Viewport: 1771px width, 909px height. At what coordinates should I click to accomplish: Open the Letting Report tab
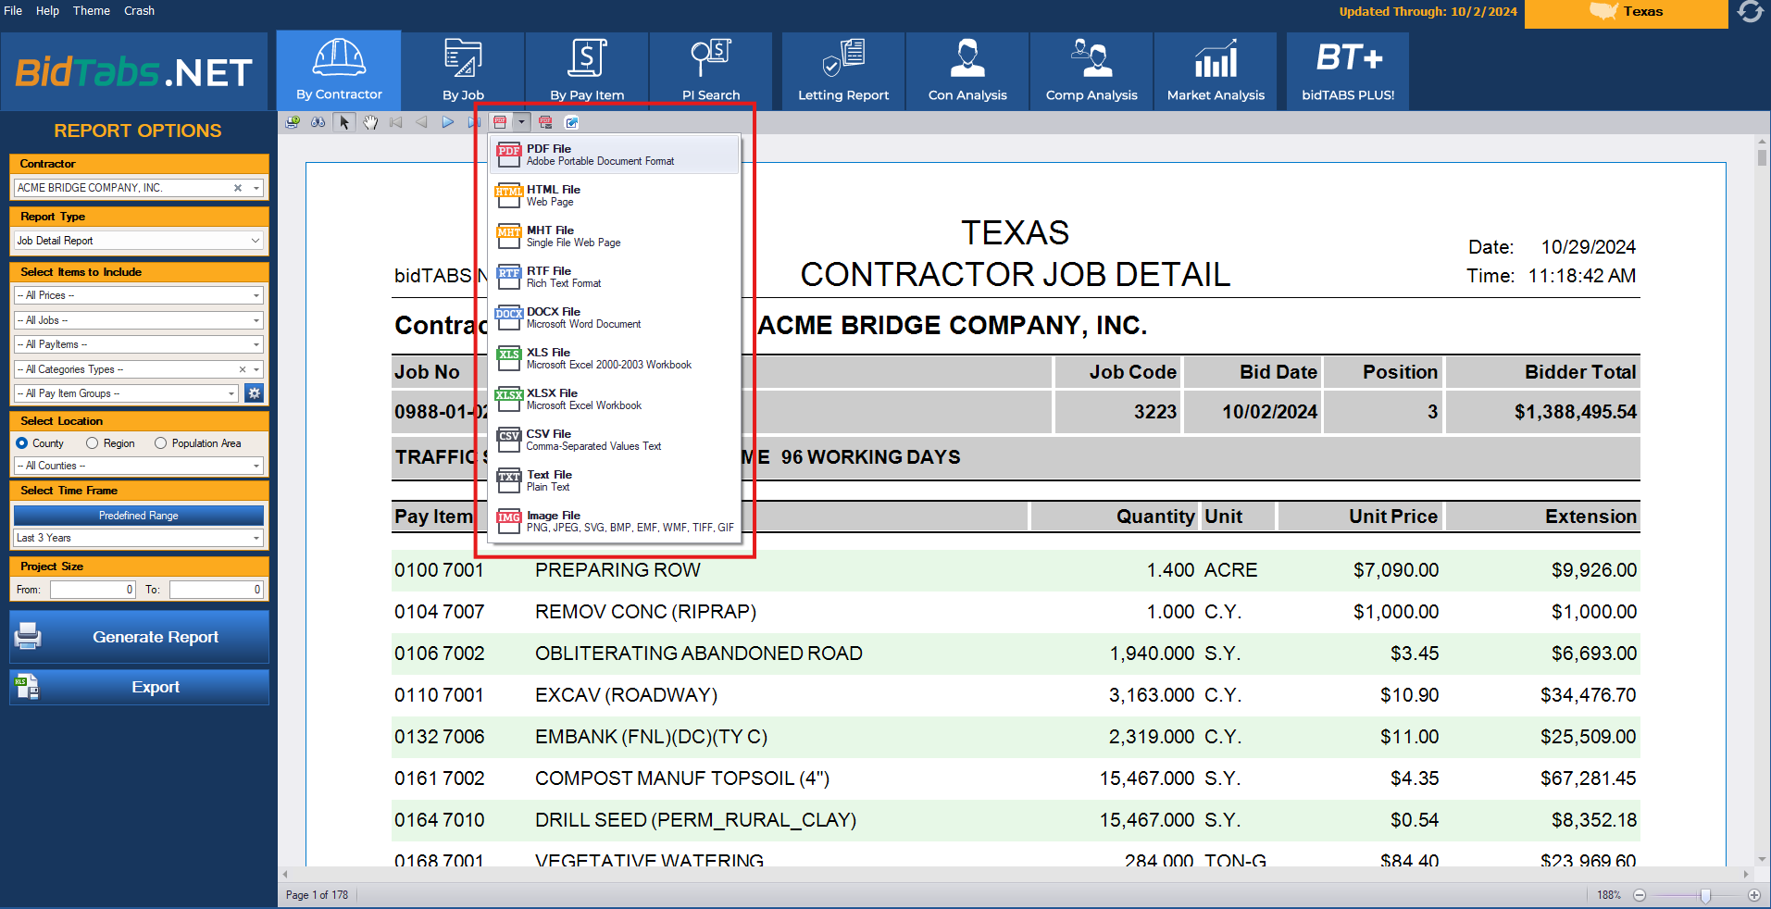tap(843, 70)
